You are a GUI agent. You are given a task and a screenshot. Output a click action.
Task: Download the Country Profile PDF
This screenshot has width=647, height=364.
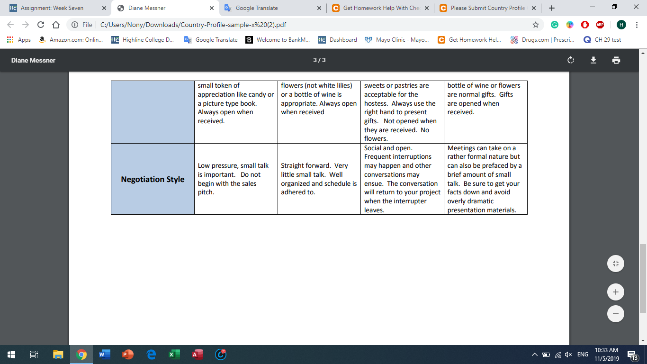pyautogui.click(x=593, y=60)
